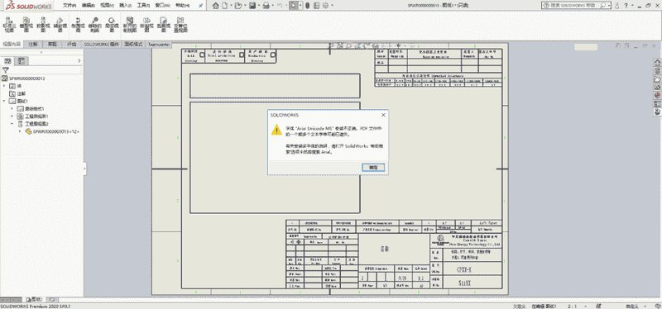Open the New document dropdown arrow
The height and width of the screenshot is (309, 662).
pos(231,6)
